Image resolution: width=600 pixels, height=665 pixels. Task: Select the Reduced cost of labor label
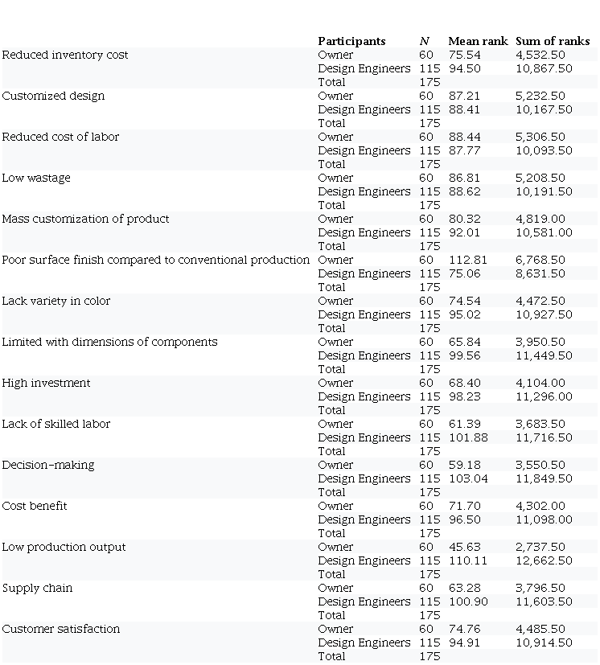tap(60, 137)
